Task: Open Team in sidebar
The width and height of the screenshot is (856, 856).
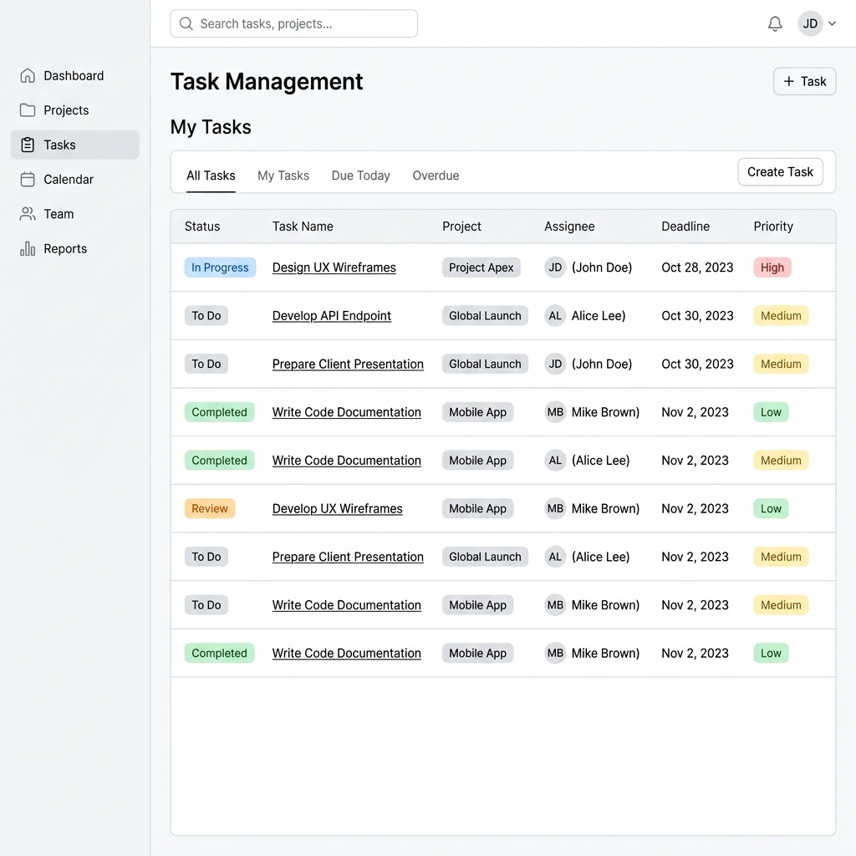Action: [x=74, y=214]
